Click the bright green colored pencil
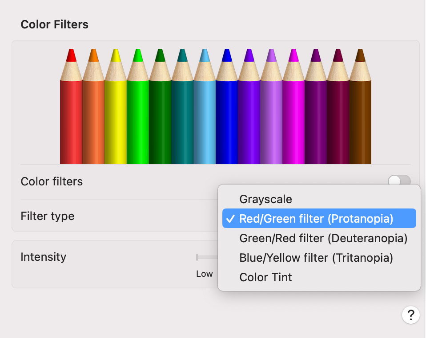The image size is (426, 338). click(x=138, y=120)
